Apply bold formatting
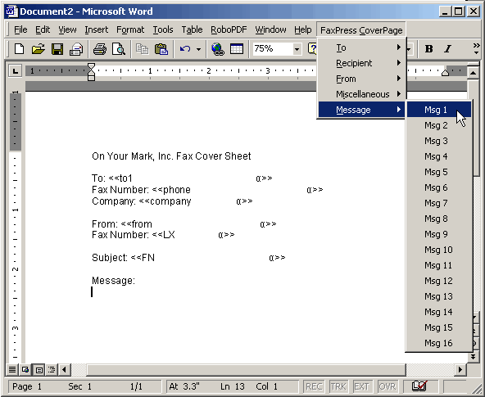Screen dimensions: 485x397 pos(428,49)
